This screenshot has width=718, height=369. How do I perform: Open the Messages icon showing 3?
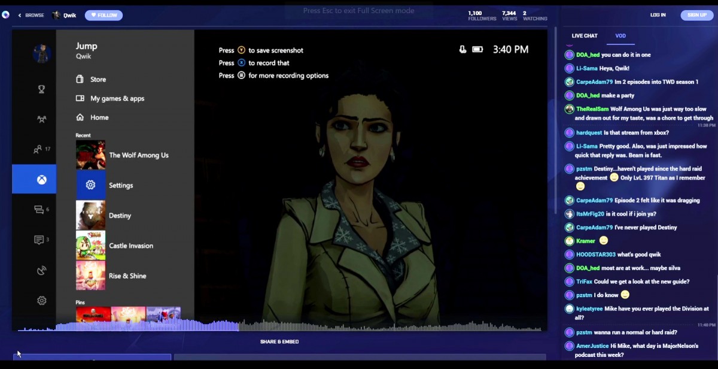point(39,240)
